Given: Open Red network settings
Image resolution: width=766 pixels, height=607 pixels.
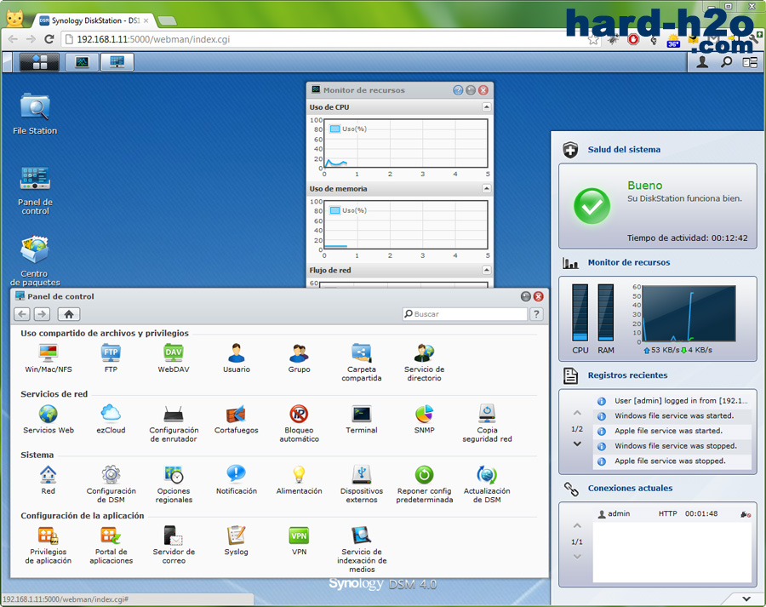Looking at the screenshot, I should tap(48, 480).
